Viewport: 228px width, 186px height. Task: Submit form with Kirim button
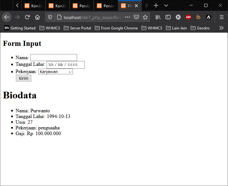23,78
